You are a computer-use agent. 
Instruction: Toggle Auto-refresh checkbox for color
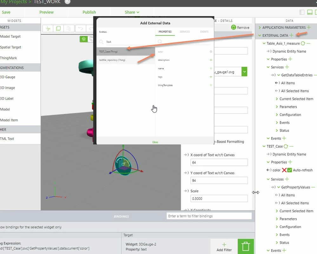pos(289,170)
